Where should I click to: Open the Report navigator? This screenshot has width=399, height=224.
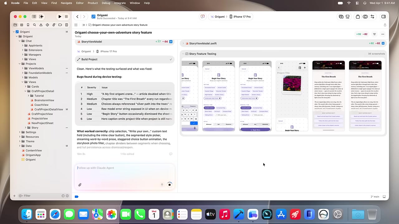point(66,25)
